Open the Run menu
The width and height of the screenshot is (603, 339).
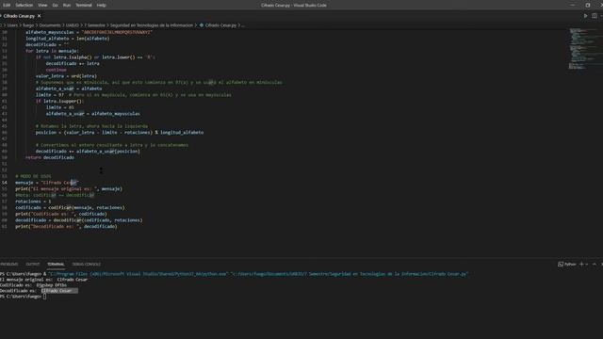(x=67, y=6)
